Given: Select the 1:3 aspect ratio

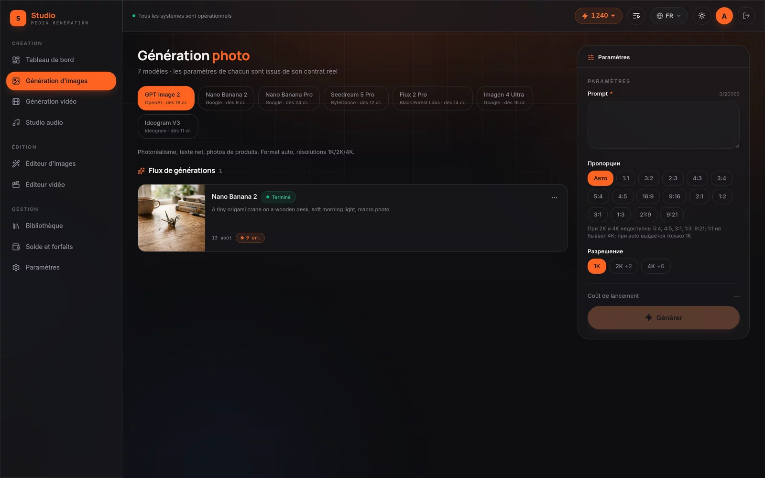Looking at the screenshot, I should coord(621,215).
